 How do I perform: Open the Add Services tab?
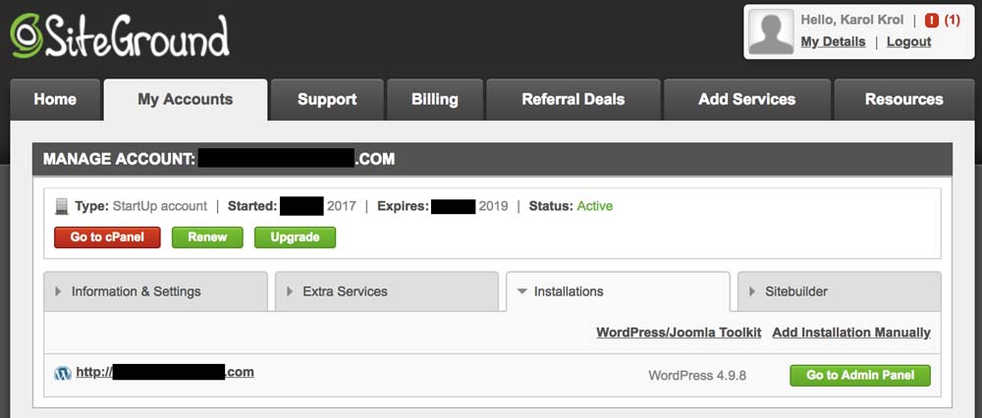click(747, 99)
